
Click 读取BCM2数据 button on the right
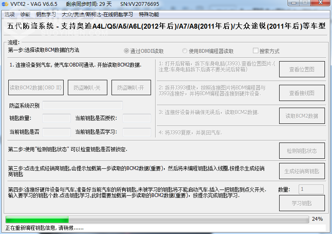point(302,116)
